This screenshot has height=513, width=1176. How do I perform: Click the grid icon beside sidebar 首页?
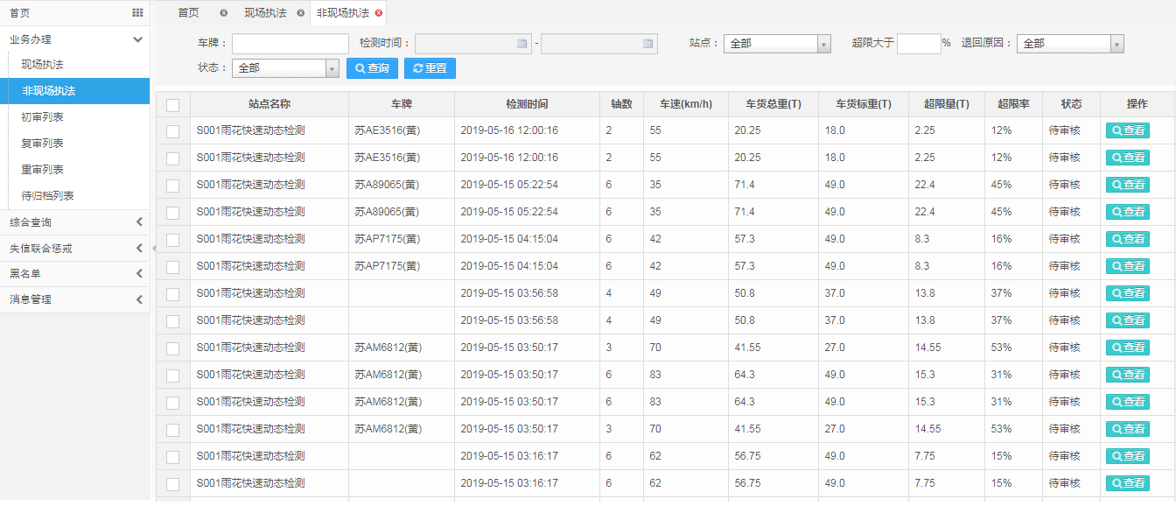point(137,13)
